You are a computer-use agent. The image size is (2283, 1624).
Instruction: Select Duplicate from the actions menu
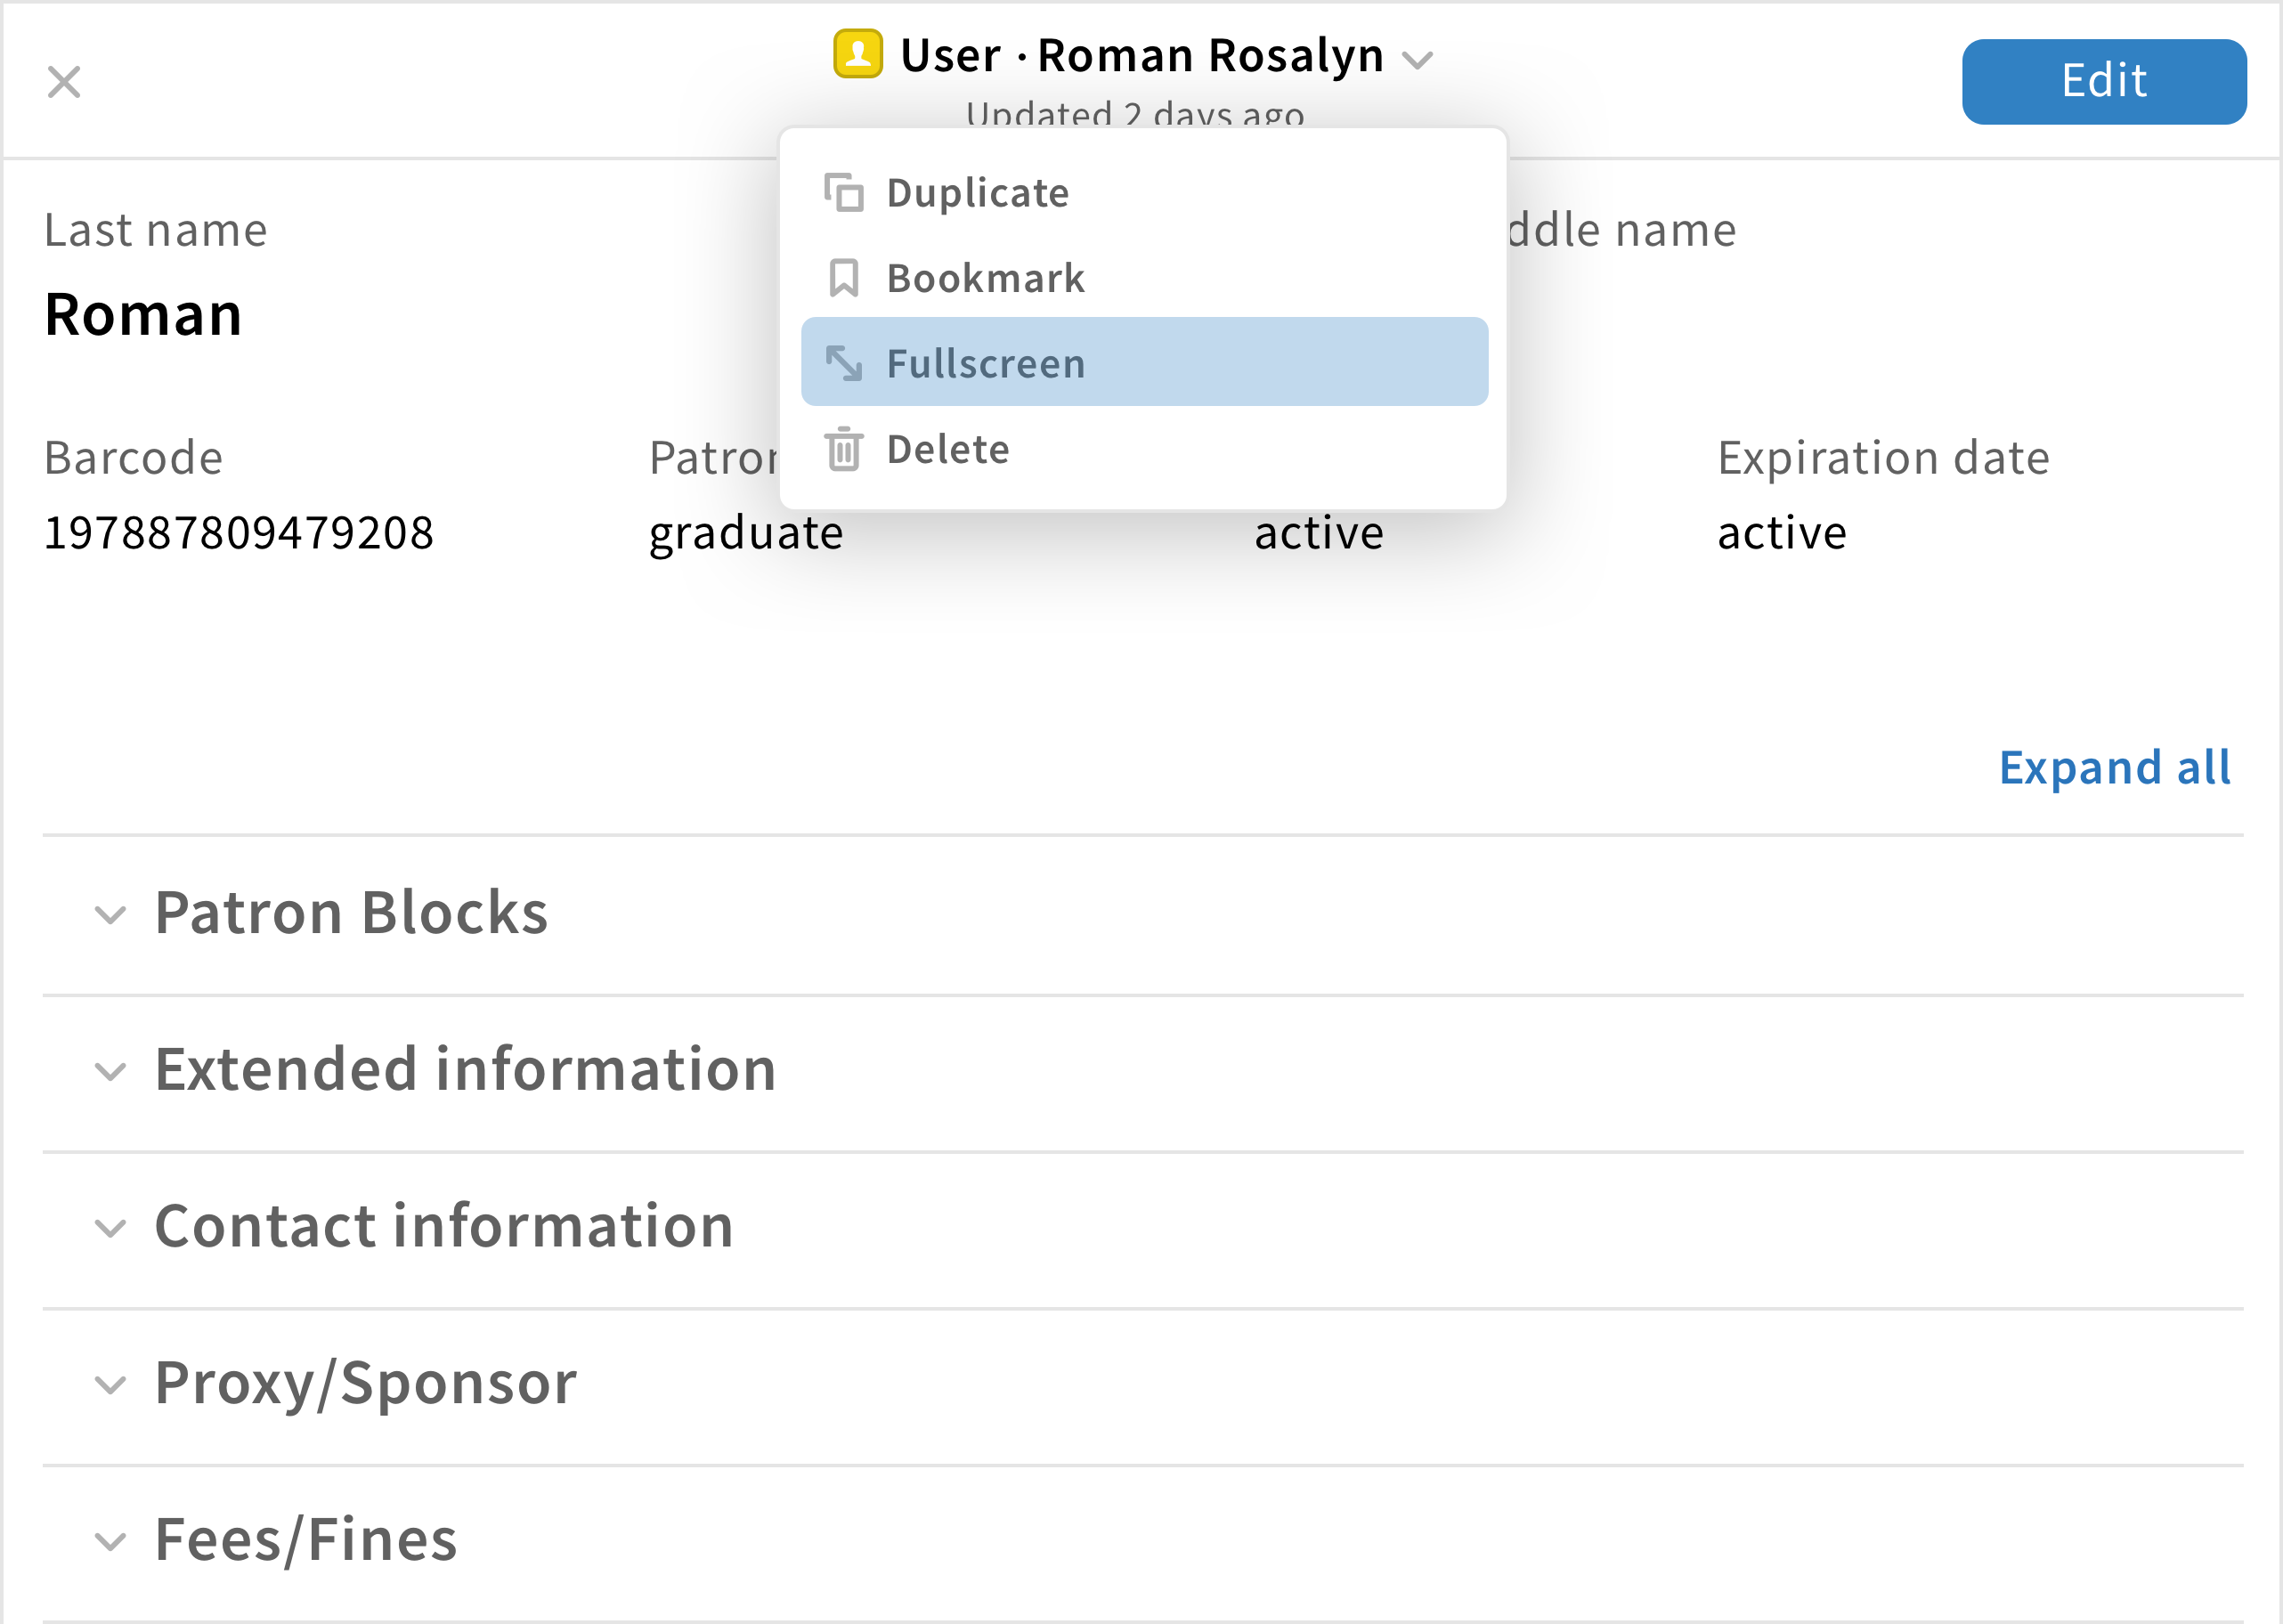pyautogui.click(x=977, y=192)
